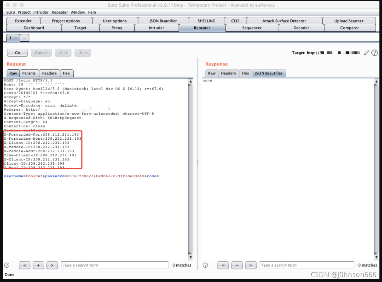The image size is (382, 282).
Task: Focus the request search term field
Action: coord(115,265)
